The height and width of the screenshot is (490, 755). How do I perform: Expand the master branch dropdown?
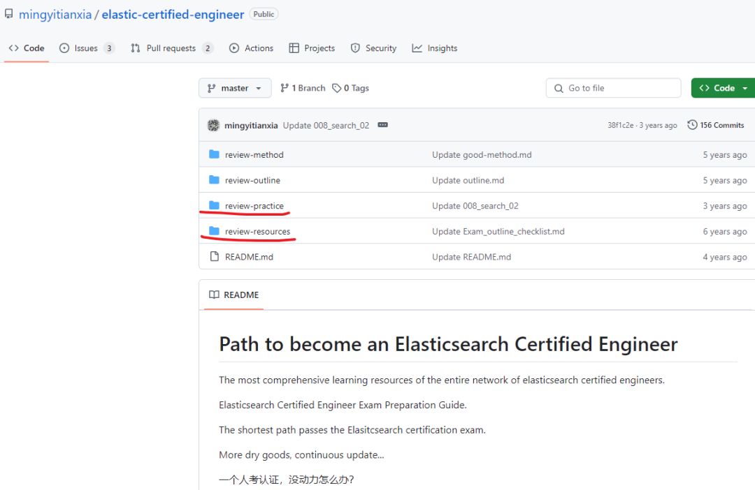235,88
